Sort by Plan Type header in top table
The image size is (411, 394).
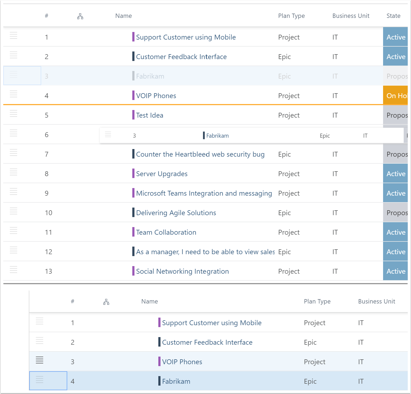[x=291, y=16]
